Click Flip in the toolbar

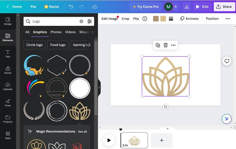point(136,18)
